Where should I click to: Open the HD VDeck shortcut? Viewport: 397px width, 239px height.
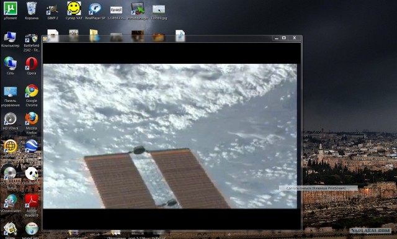11,122
